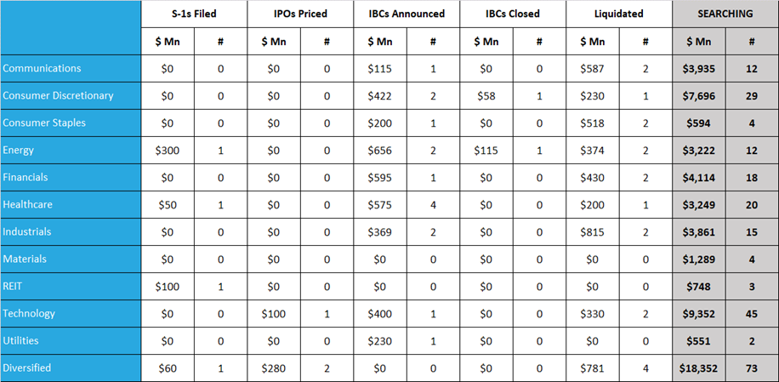Select the Consumer Discretionary row label
The height and width of the screenshot is (382, 779).
58,95
